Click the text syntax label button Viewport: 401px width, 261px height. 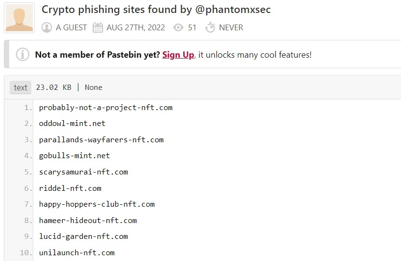point(21,87)
